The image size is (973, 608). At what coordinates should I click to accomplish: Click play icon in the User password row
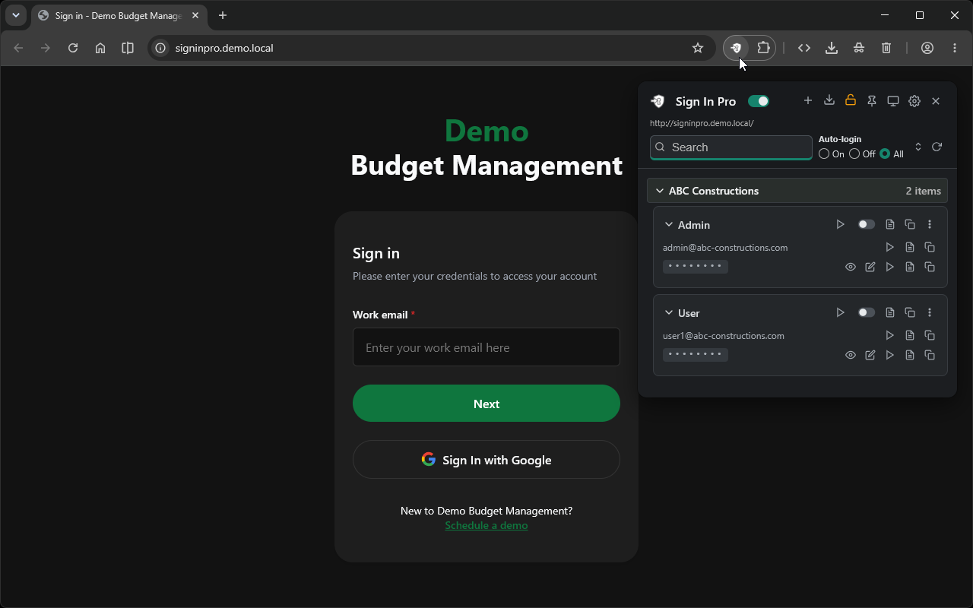click(x=890, y=355)
